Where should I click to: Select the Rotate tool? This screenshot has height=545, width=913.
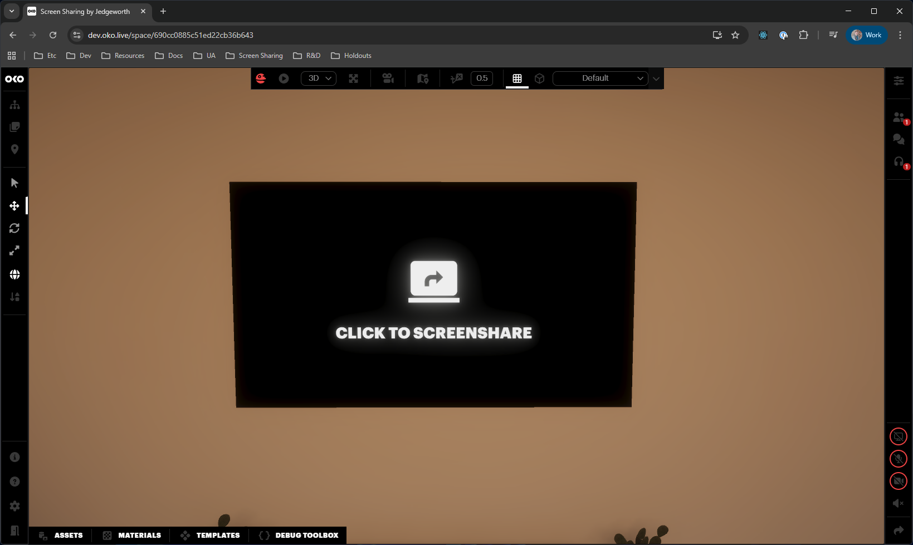click(x=14, y=228)
